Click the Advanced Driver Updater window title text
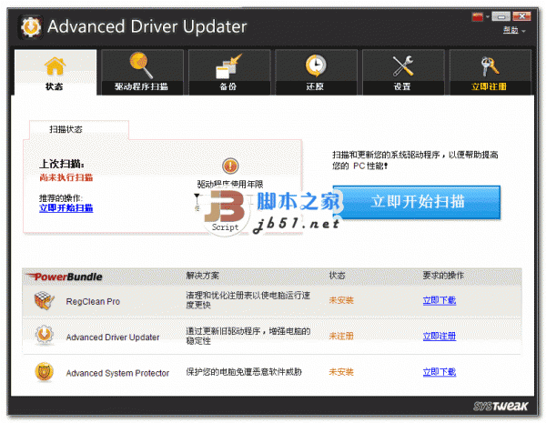This screenshot has height=423, width=546. tap(147, 26)
